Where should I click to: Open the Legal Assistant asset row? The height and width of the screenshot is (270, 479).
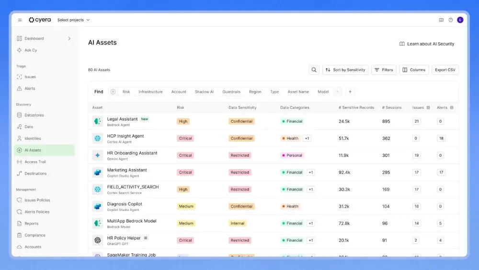273,121
